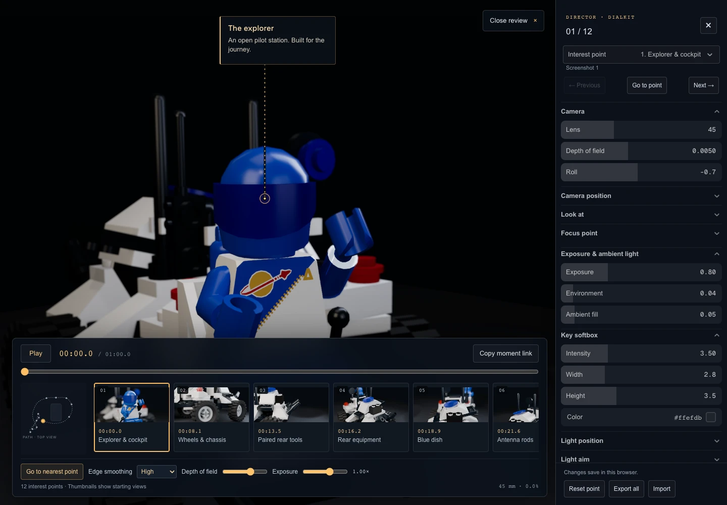The width and height of the screenshot is (727, 505).
Task: Adjust the softbox Width slider
Action: click(641, 375)
